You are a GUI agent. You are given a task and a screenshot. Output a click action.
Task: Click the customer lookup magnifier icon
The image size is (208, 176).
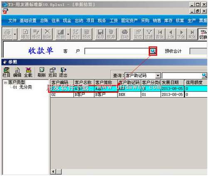coord(153,51)
